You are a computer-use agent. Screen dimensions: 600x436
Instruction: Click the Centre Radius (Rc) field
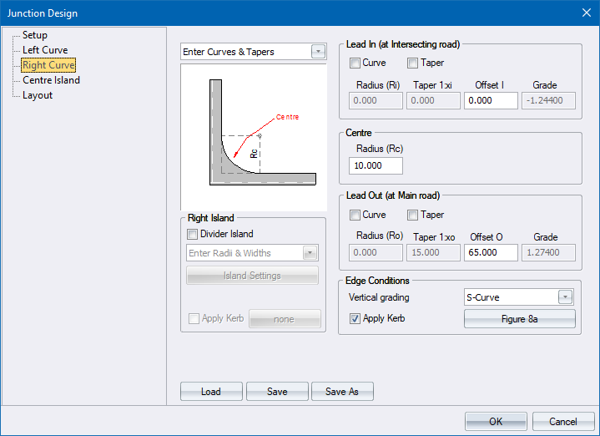point(376,165)
